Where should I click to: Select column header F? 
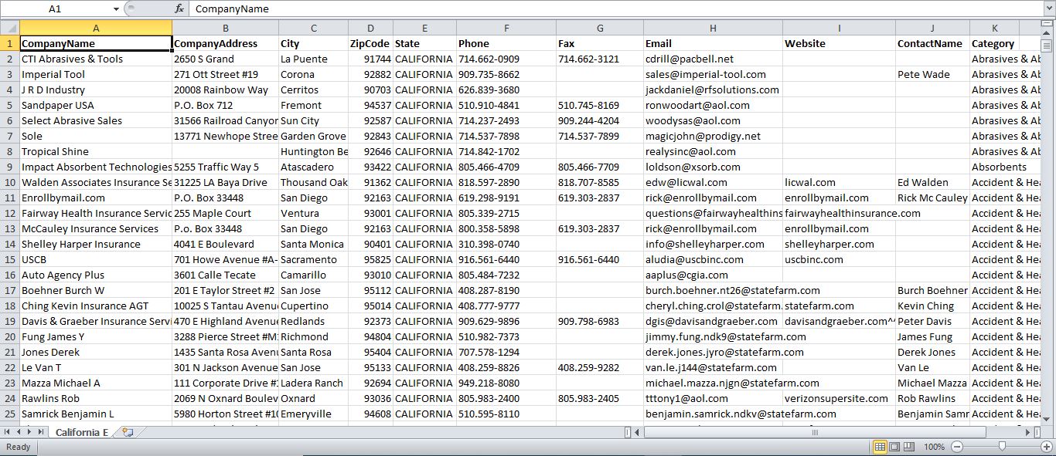pyautogui.click(x=506, y=28)
